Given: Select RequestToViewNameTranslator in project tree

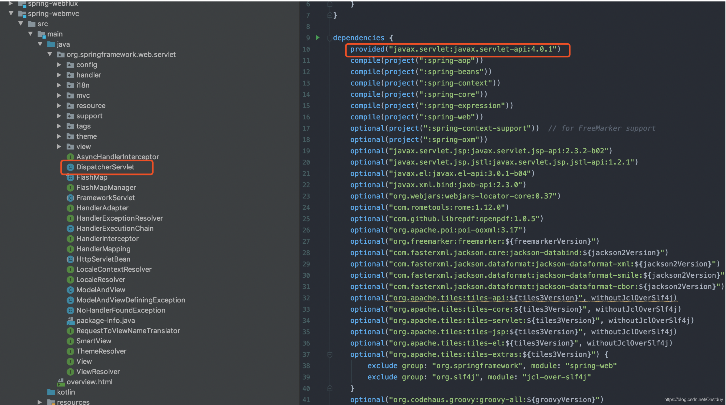Looking at the screenshot, I should 128,331.
